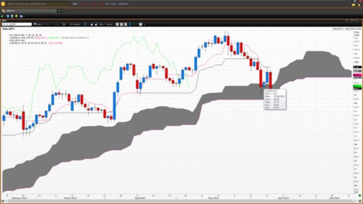This screenshot has height=204, width=363.
Task: Click the first blue save disk icon
Action: [x=8, y=16]
